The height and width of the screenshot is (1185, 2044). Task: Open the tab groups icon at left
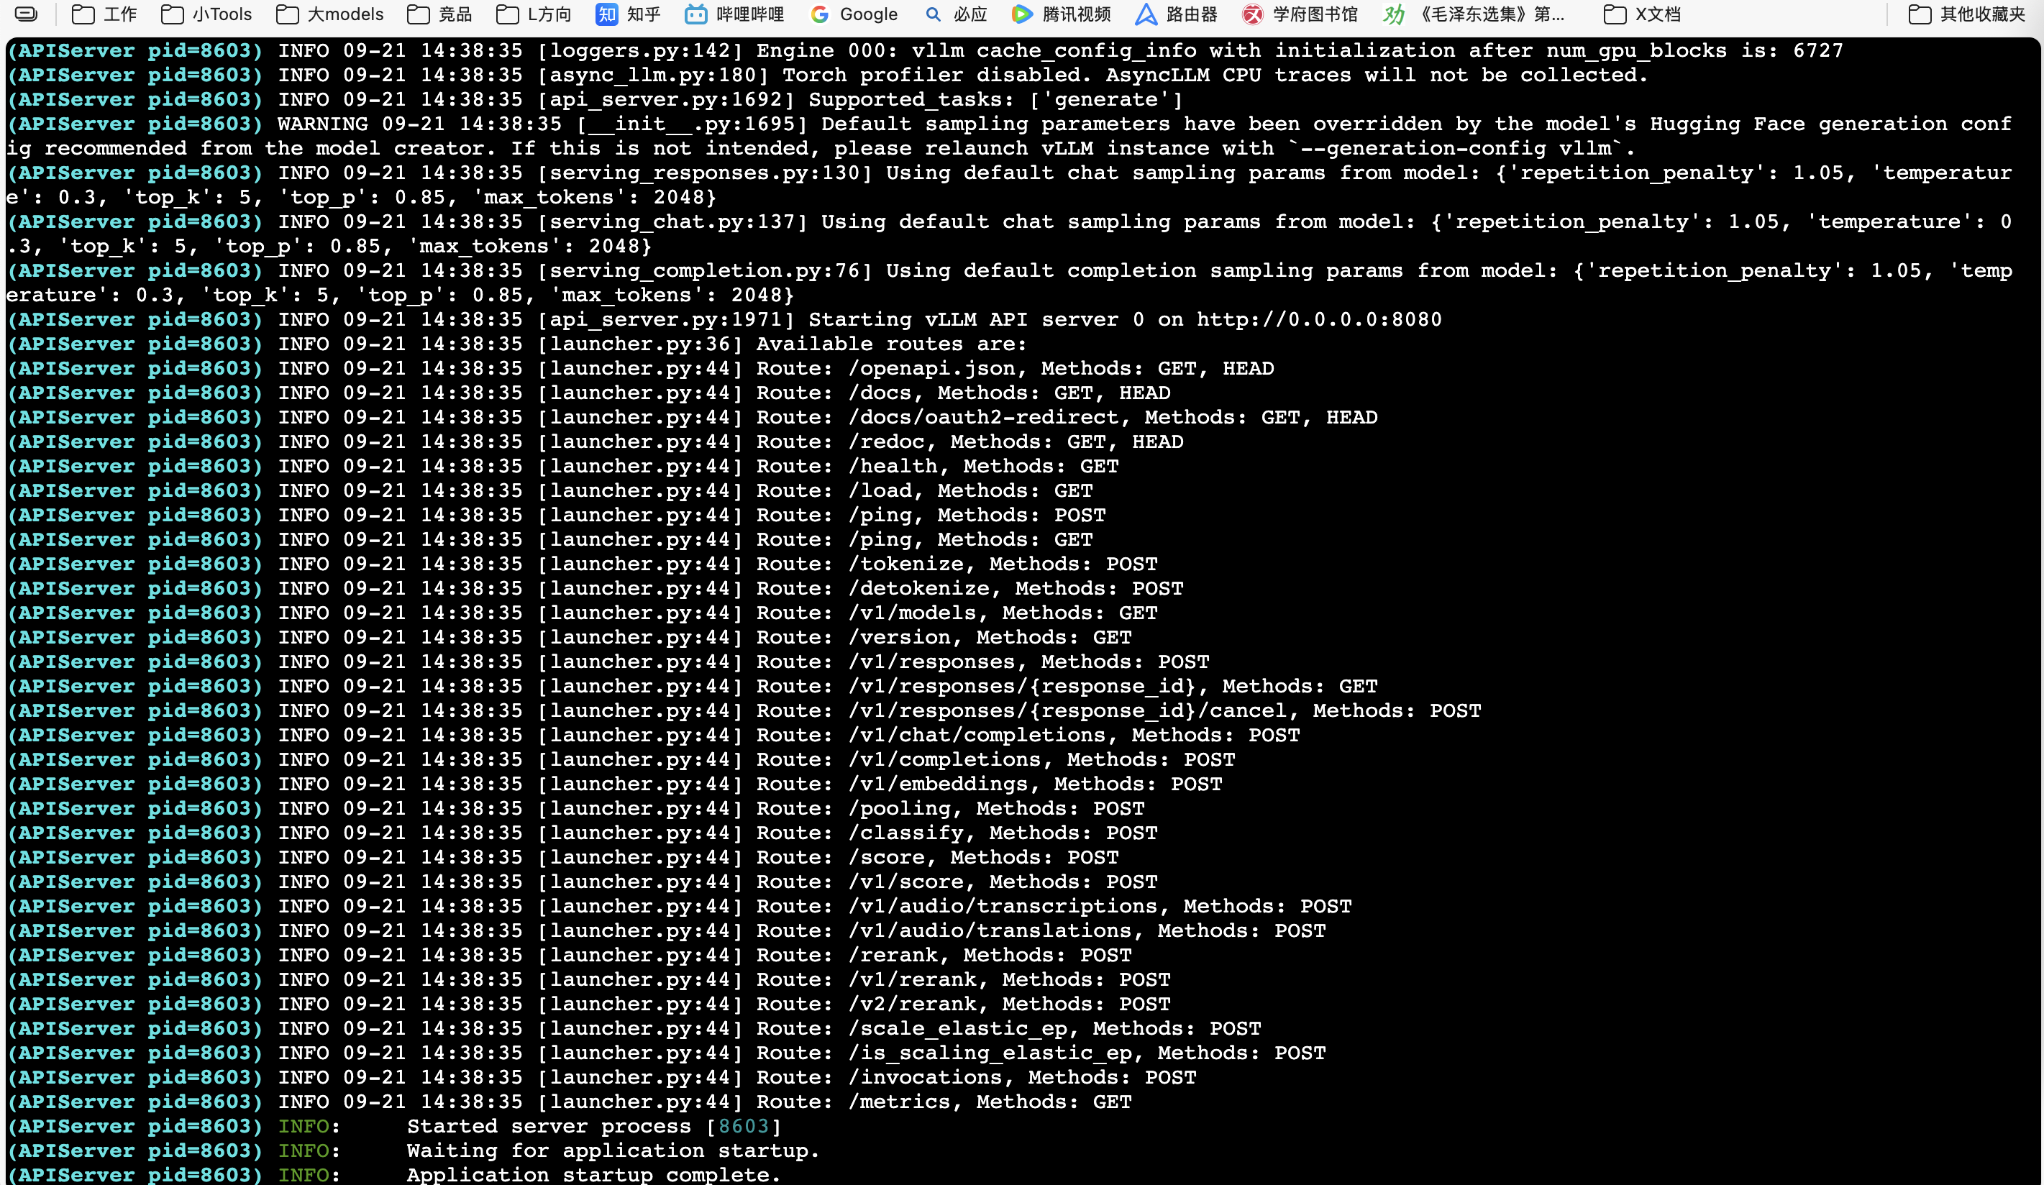coord(26,14)
